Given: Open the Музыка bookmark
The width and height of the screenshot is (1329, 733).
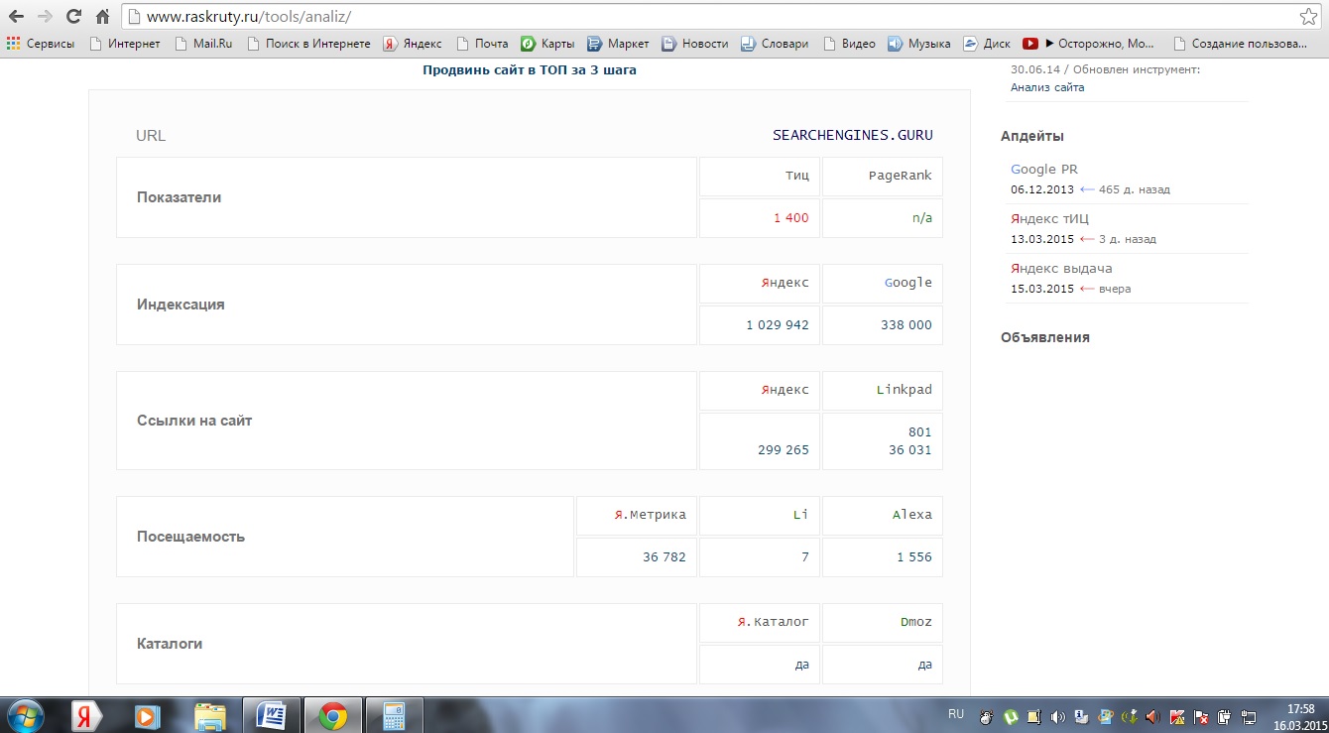Looking at the screenshot, I should [x=919, y=44].
